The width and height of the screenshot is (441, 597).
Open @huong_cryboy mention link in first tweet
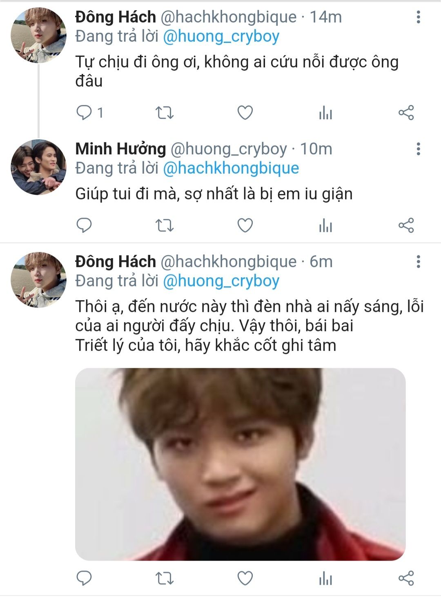[x=221, y=36]
